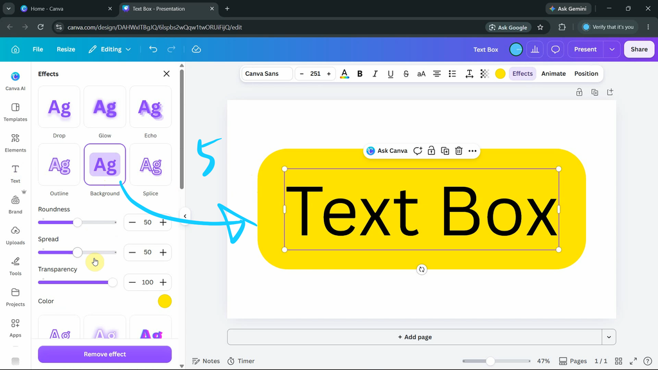Collapse the side panel with arrow handle
The image size is (658, 370).
click(x=185, y=216)
